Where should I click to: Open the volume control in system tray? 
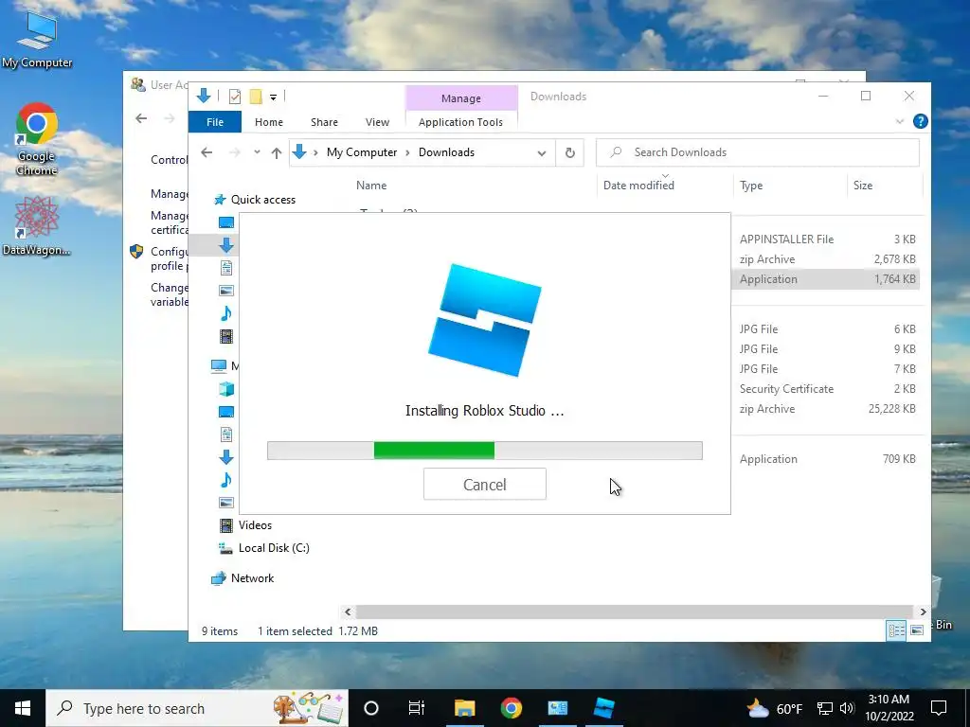coord(848,708)
